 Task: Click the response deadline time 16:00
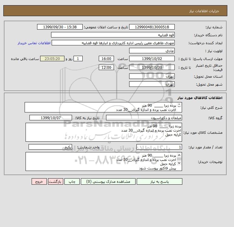point(106,59)
